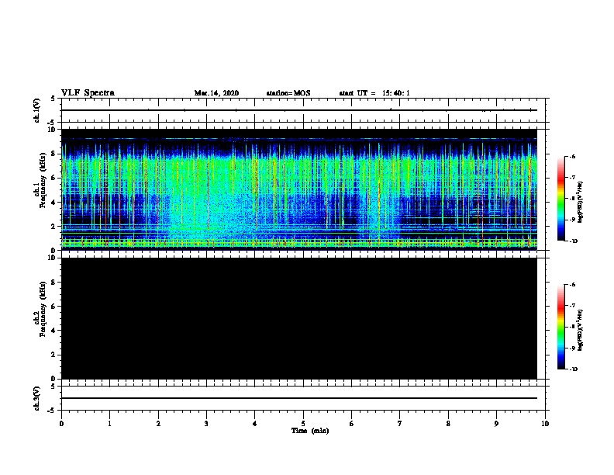Click the "1" tick on the time axis

point(109,424)
